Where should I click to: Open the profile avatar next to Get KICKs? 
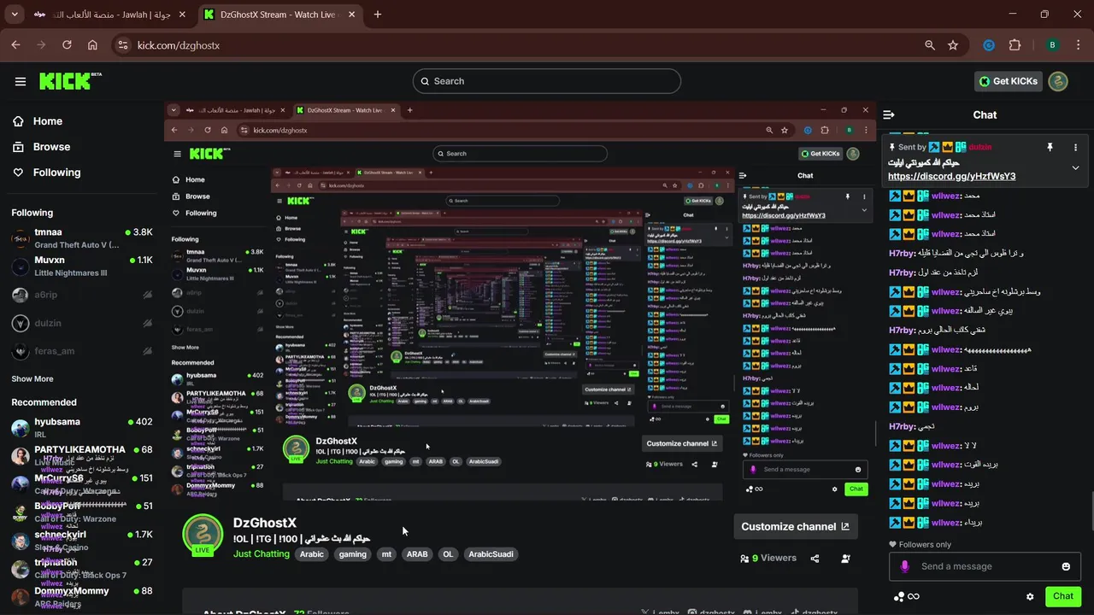coord(1058,81)
